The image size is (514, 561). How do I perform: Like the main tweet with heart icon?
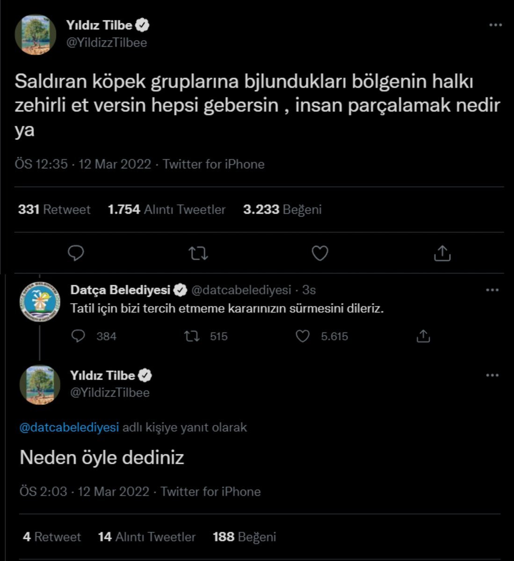[x=320, y=253]
